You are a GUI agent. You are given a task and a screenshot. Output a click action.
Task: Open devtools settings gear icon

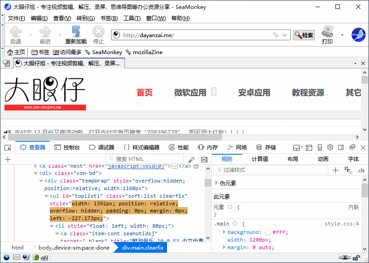(330, 147)
